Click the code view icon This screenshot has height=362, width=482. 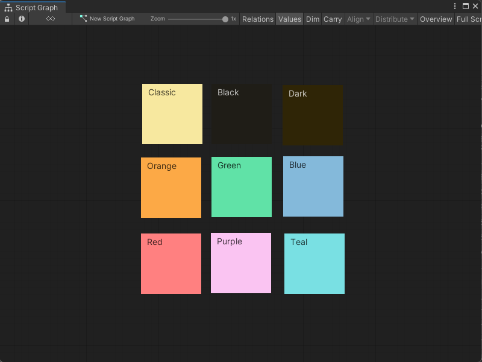tap(51, 19)
